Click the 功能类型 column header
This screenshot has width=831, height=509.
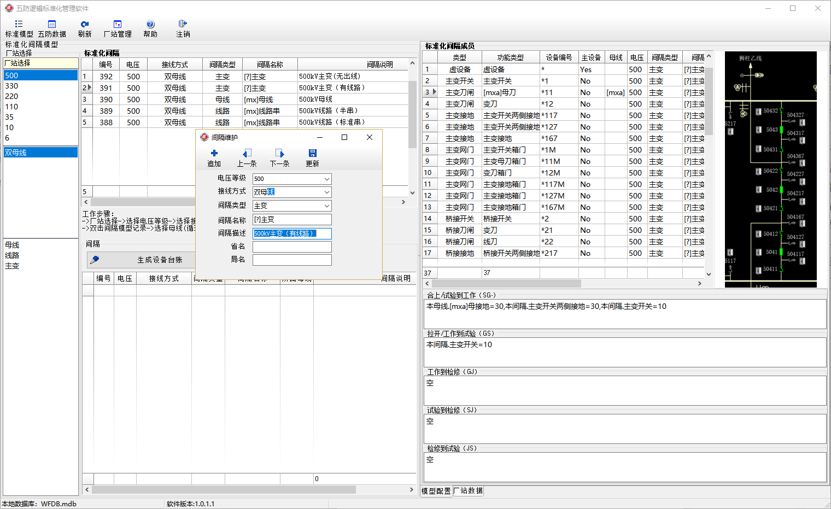pos(511,57)
